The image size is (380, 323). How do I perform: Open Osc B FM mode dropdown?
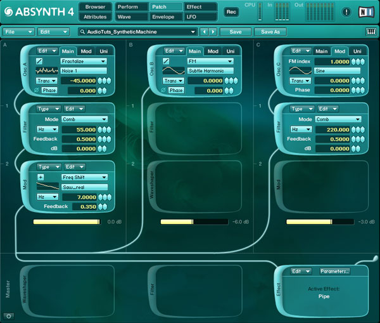pyautogui.click(x=210, y=61)
